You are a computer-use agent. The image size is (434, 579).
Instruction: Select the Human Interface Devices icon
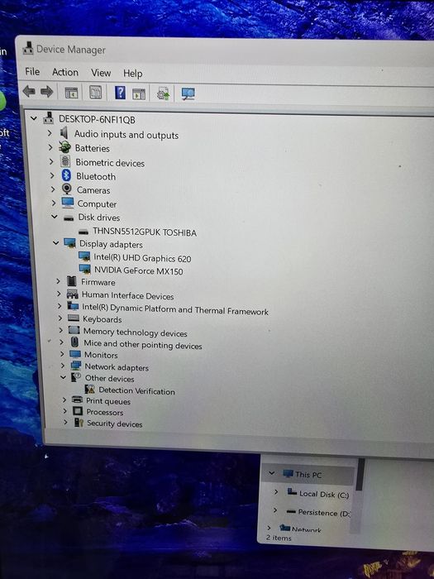pos(73,294)
